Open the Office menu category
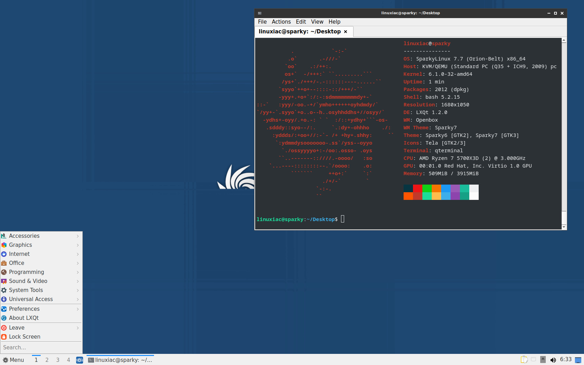The image size is (584, 365). 41,263
